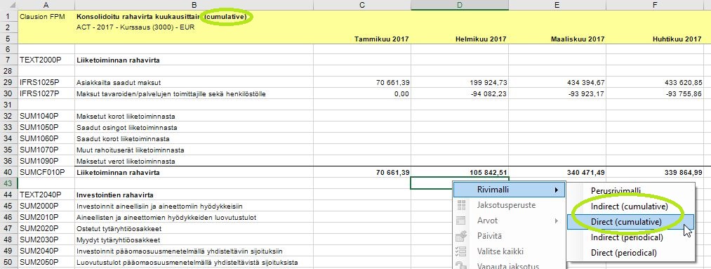Click the Jaksotusperuste grid icon
Screen dimensions: 711x269
461,206
